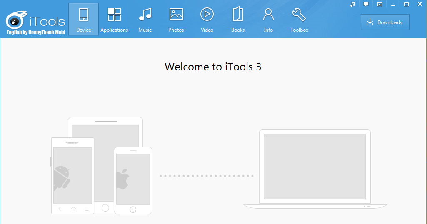This screenshot has width=427, height=224.
Task: Click the laptop illustration
Action: pos(315,169)
